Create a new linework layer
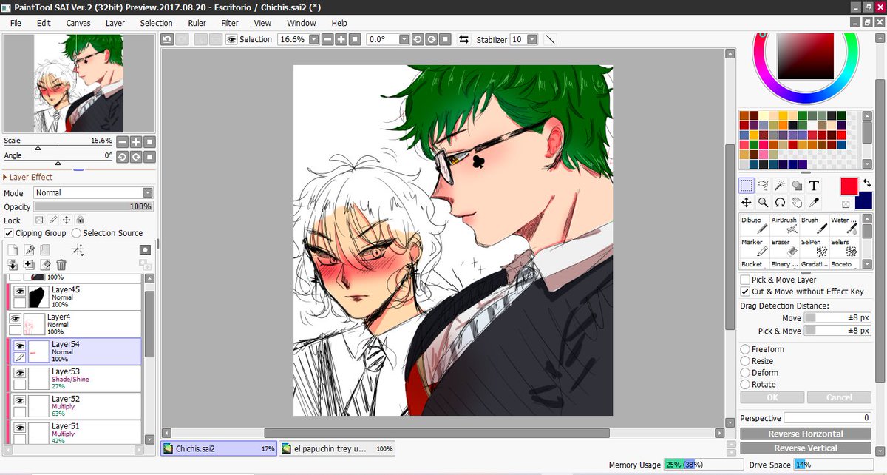 [x=29, y=250]
